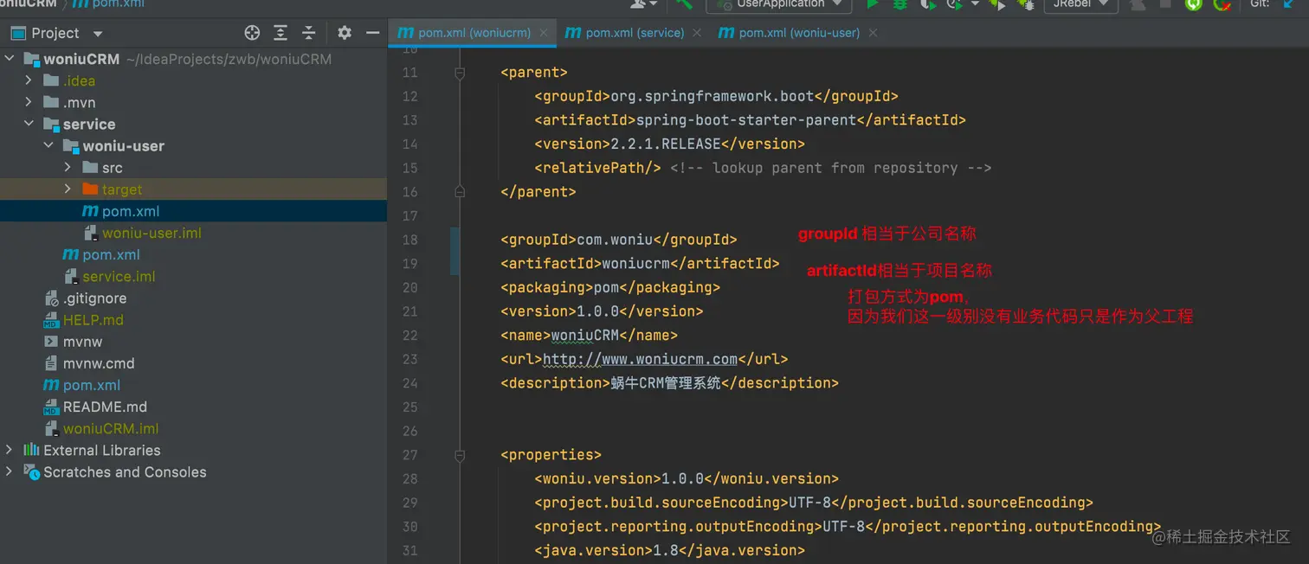Collapse woniuCRM root project node

click(10, 59)
